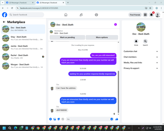Open the Windows Start menu
Image resolution: width=164 pixels, height=131 pixels.
pos(4,128)
